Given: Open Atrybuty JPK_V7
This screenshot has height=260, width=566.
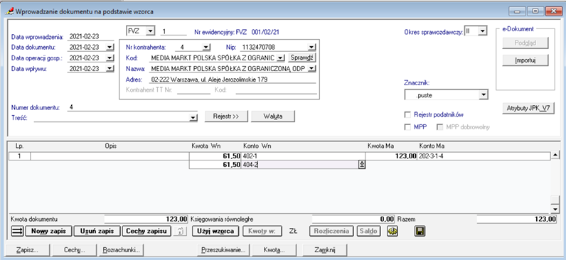Looking at the screenshot, I should click(528, 109).
